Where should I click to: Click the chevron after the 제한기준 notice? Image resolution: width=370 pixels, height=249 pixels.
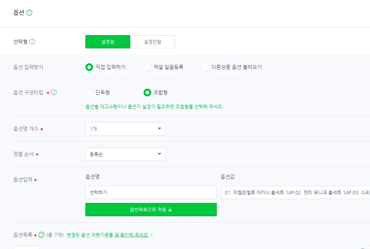point(152,235)
